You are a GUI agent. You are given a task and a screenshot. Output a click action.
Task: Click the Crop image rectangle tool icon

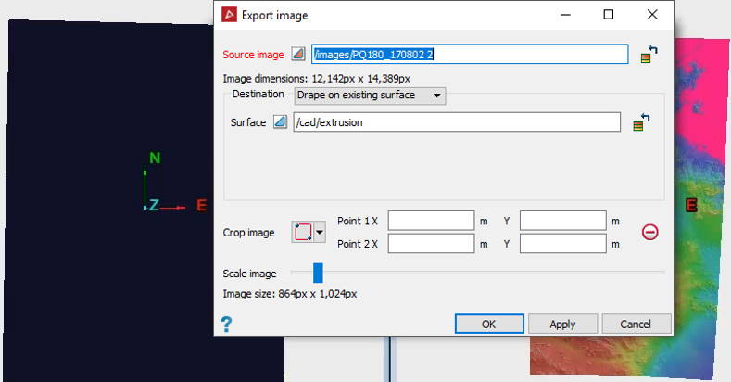pyautogui.click(x=303, y=232)
